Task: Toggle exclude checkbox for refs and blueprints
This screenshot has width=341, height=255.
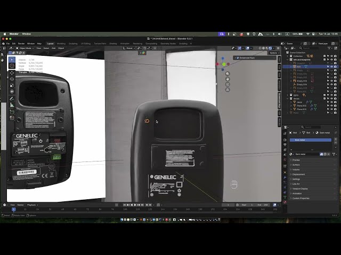Action: pos(324,59)
